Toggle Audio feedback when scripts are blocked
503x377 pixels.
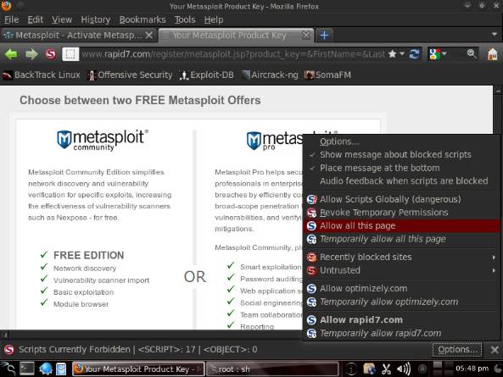click(x=401, y=181)
